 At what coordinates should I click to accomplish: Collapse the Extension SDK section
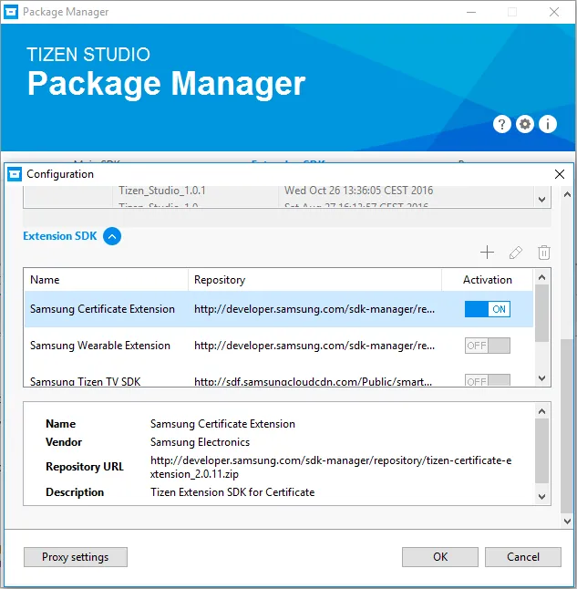click(112, 236)
